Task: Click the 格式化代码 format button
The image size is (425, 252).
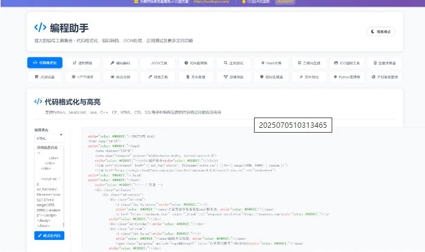Action: [49, 236]
